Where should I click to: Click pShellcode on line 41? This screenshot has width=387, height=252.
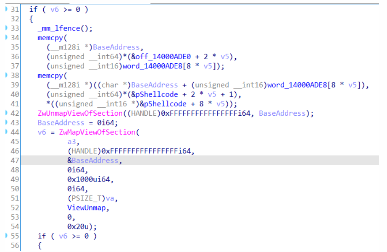[165, 104]
